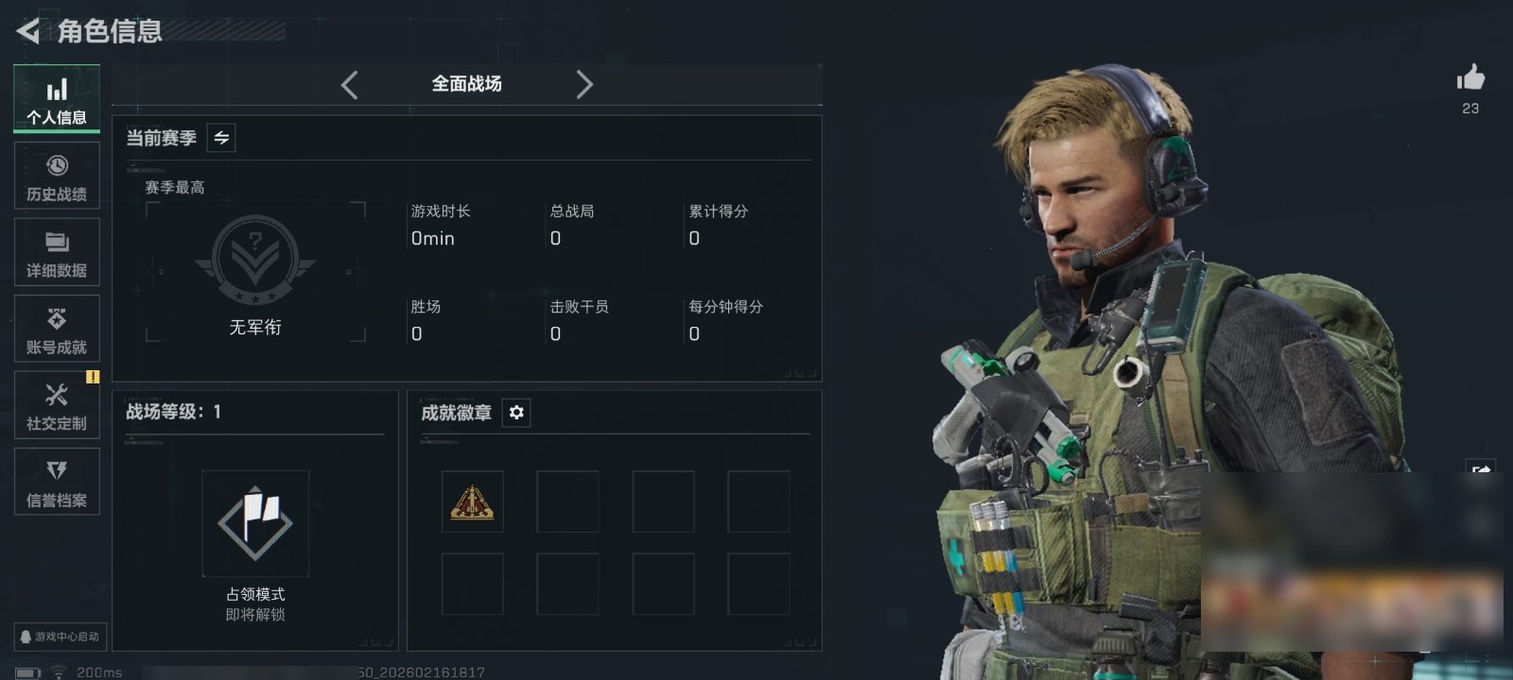
Task: Open the 历史战绩 history tab
Action: pyautogui.click(x=57, y=176)
